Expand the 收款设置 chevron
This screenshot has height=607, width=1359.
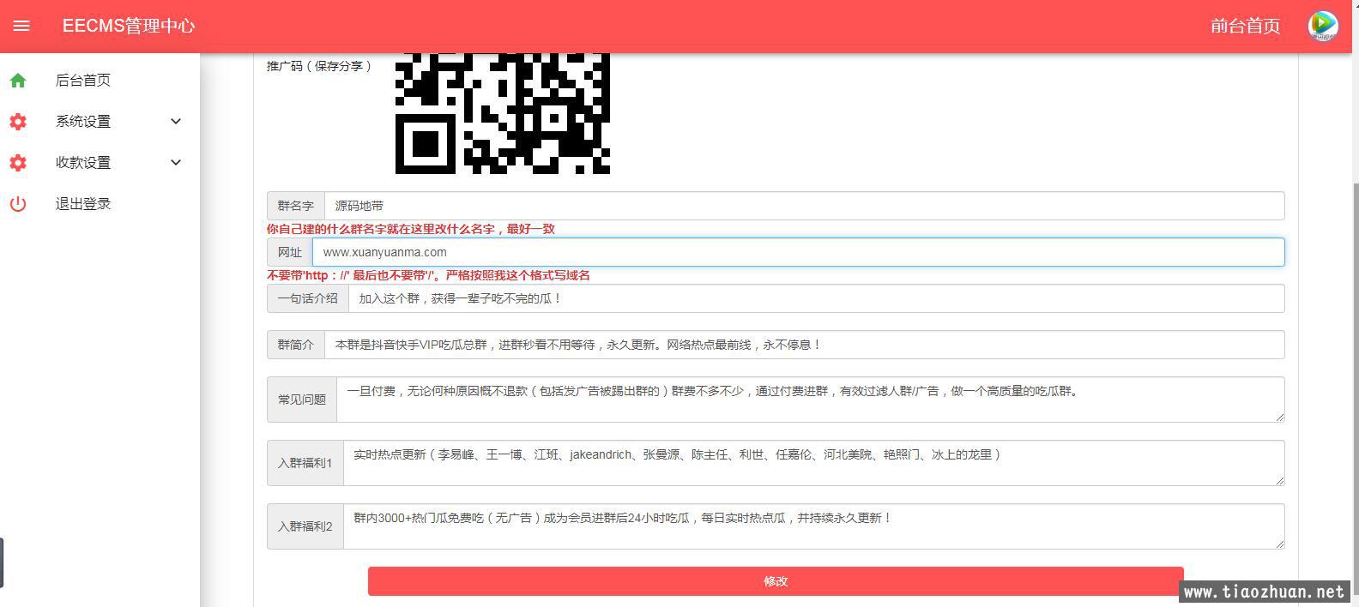(x=176, y=163)
